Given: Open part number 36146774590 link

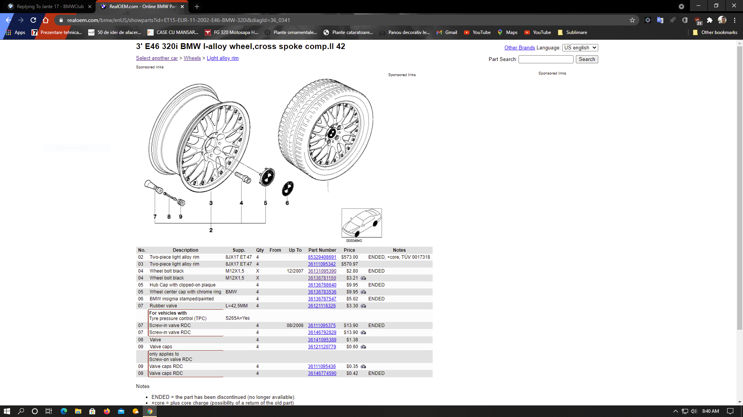Looking at the screenshot, I should coord(322,373).
